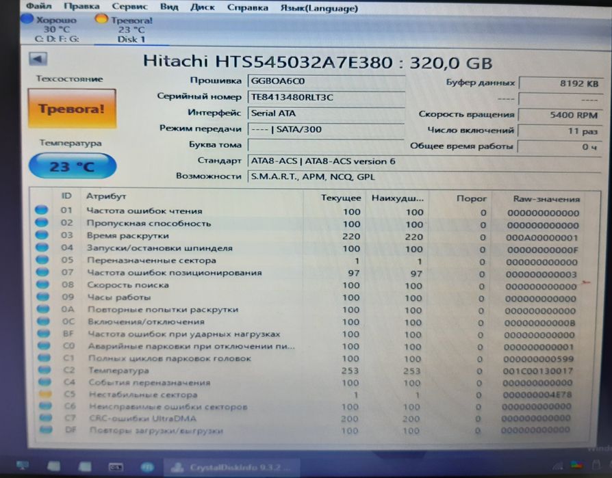Open the Сервис menu

click(129, 7)
